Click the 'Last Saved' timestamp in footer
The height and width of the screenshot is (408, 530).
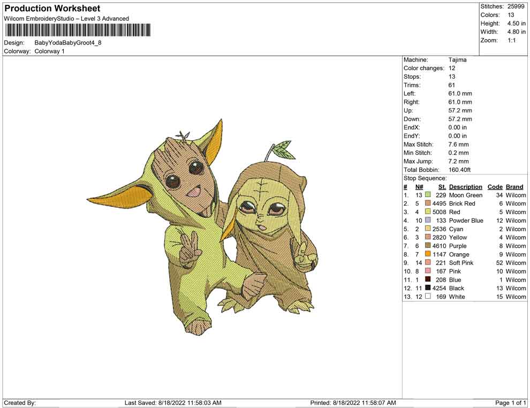pos(173,403)
